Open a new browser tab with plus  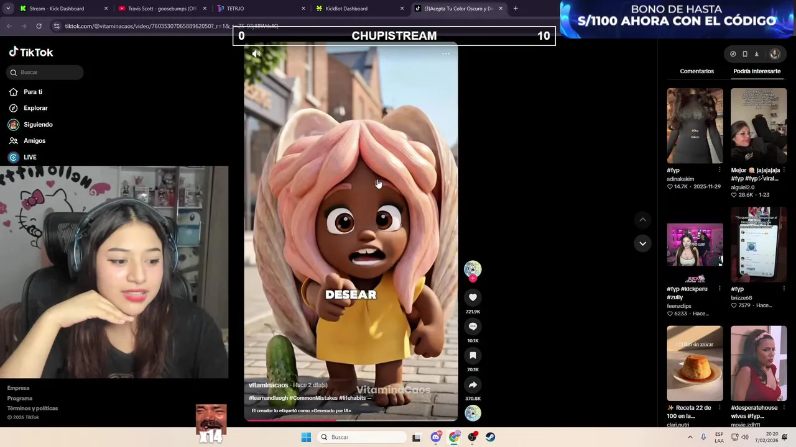[516, 9]
